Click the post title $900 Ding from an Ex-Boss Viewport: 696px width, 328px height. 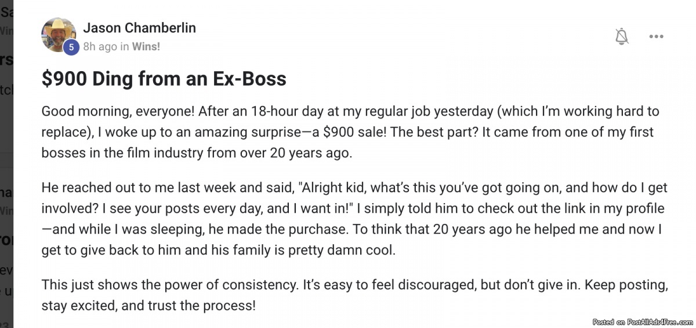pos(164,78)
